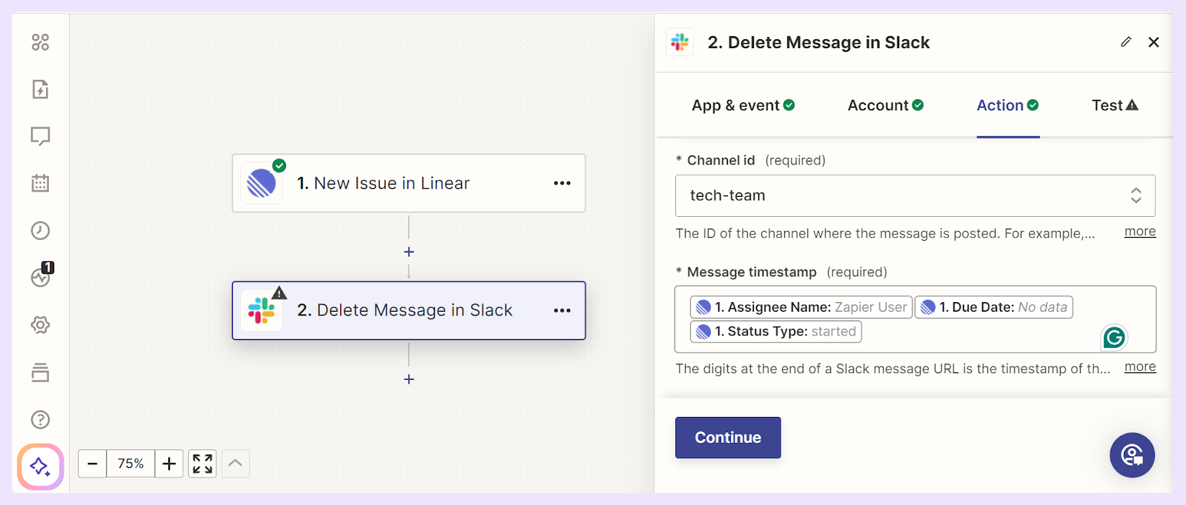1186x505 pixels.
Task: Select the Due Date: No data pill
Action: pyautogui.click(x=994, y=307)
